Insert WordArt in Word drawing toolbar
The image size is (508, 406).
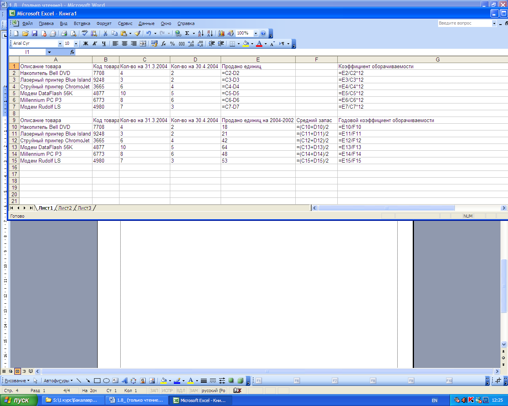coord(124,381)
